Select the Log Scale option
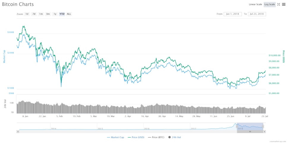 (x=270, y=4)
